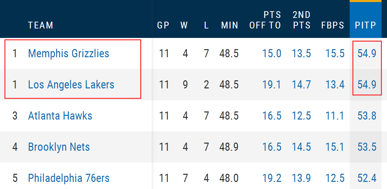Sort by the MIN column header
Screen dimensions: 387x189
click(229, 25)
